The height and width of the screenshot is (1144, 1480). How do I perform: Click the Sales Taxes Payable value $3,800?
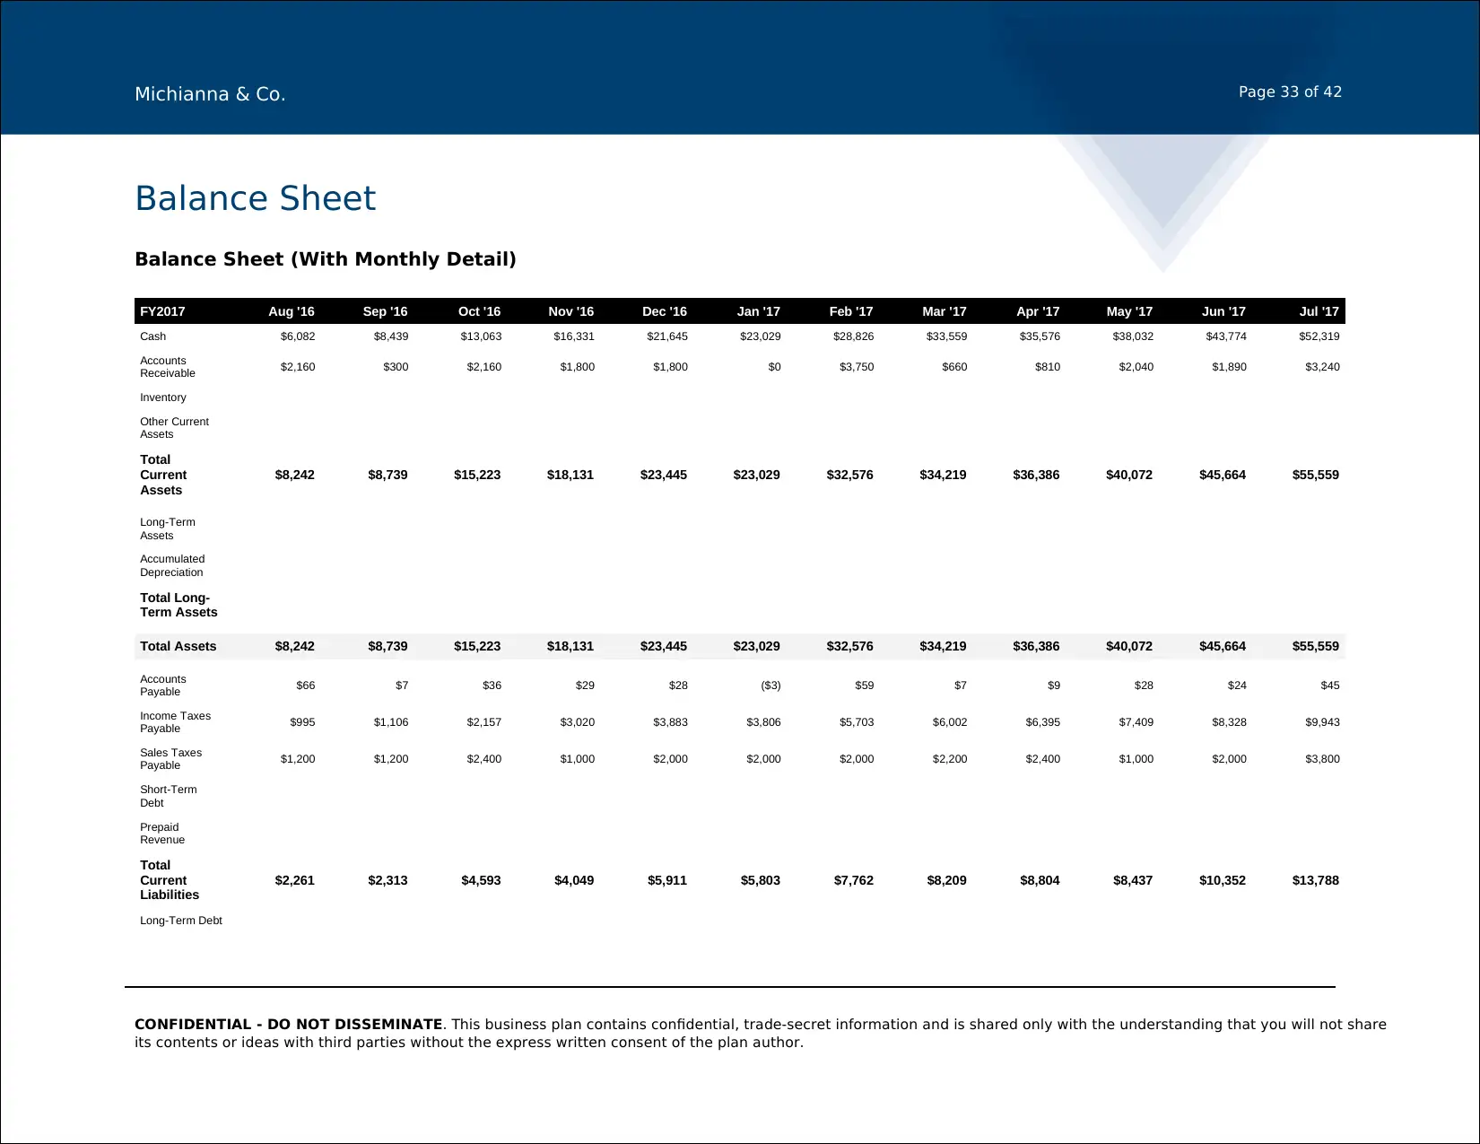(1322, 759)
